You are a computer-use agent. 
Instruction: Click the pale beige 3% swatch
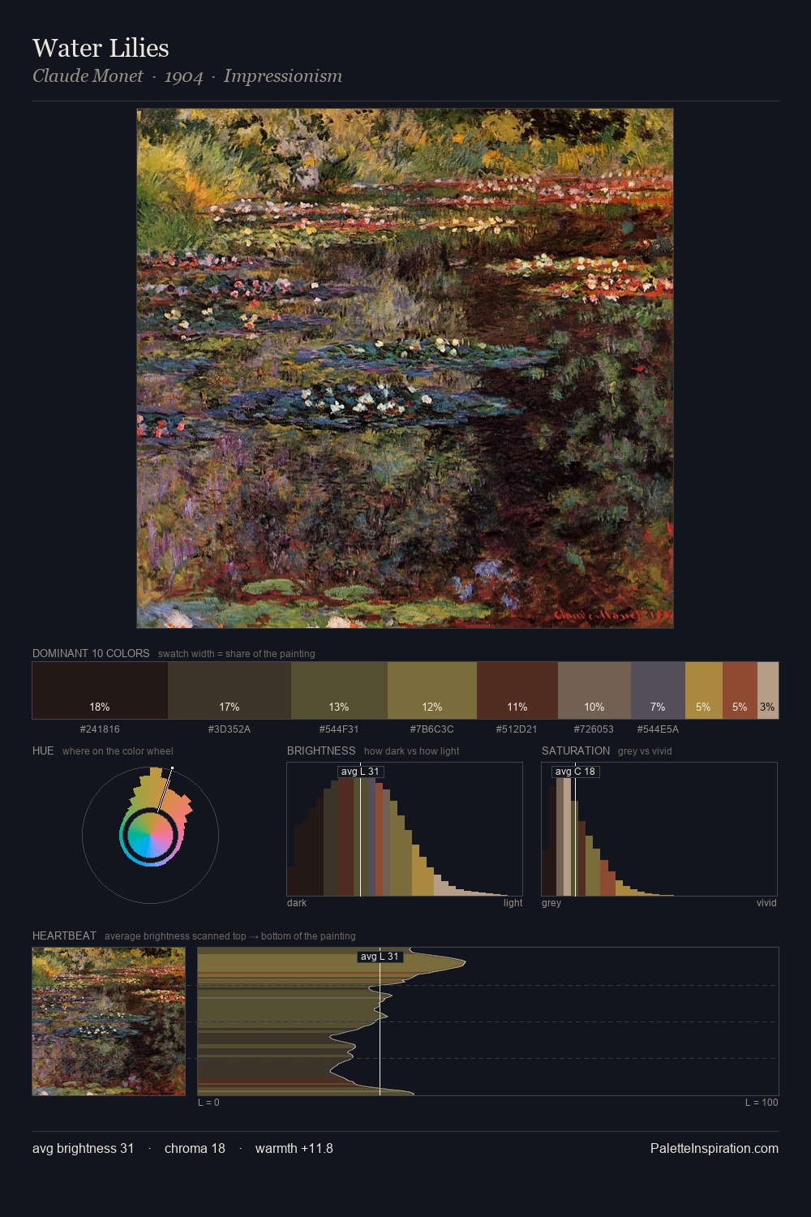[x=768, y=690]
